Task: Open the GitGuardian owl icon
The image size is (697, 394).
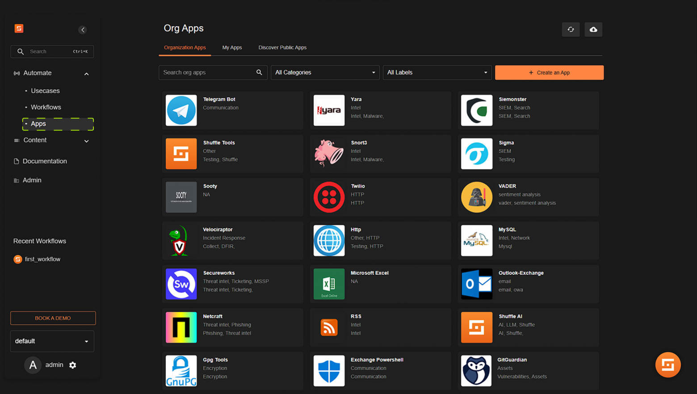Action: click(477, 370)
